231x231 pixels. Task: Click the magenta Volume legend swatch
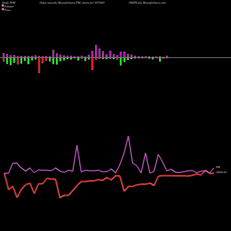[3, 6]
